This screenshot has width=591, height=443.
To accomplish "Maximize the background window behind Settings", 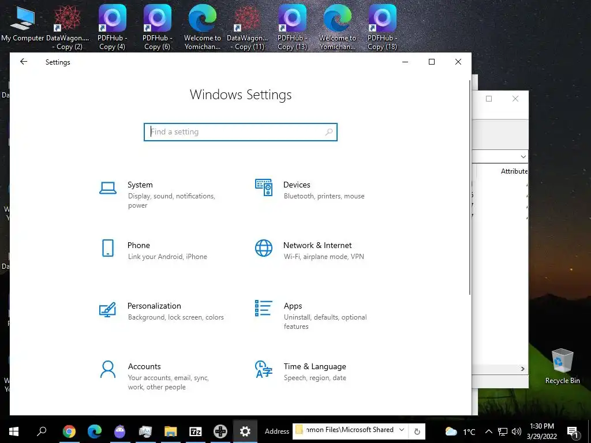I will [489, 99].
